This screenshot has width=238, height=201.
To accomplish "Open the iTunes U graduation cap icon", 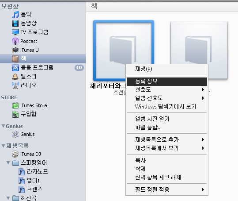I will pyautogui.click(x=15, y=50).
